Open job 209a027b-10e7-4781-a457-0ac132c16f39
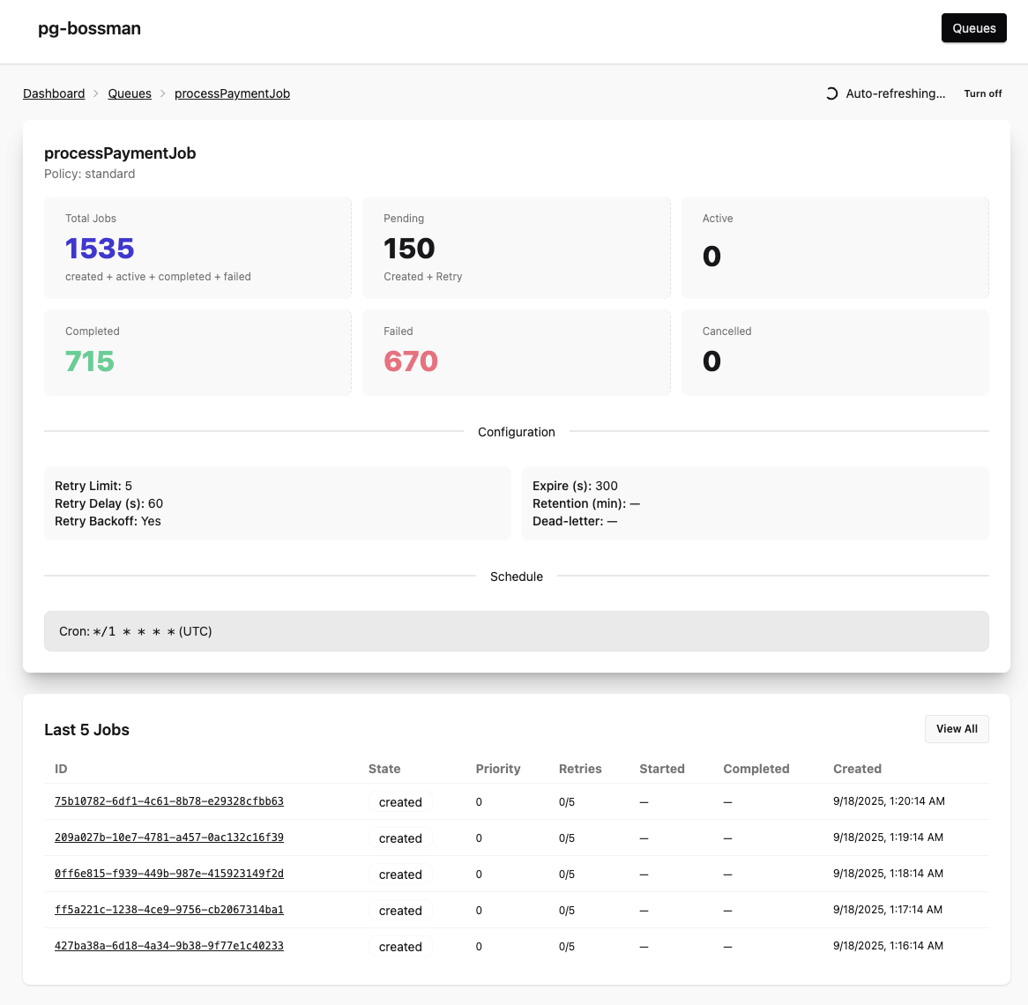Viewport: 1028px width, 1005px height. (169, 837)
